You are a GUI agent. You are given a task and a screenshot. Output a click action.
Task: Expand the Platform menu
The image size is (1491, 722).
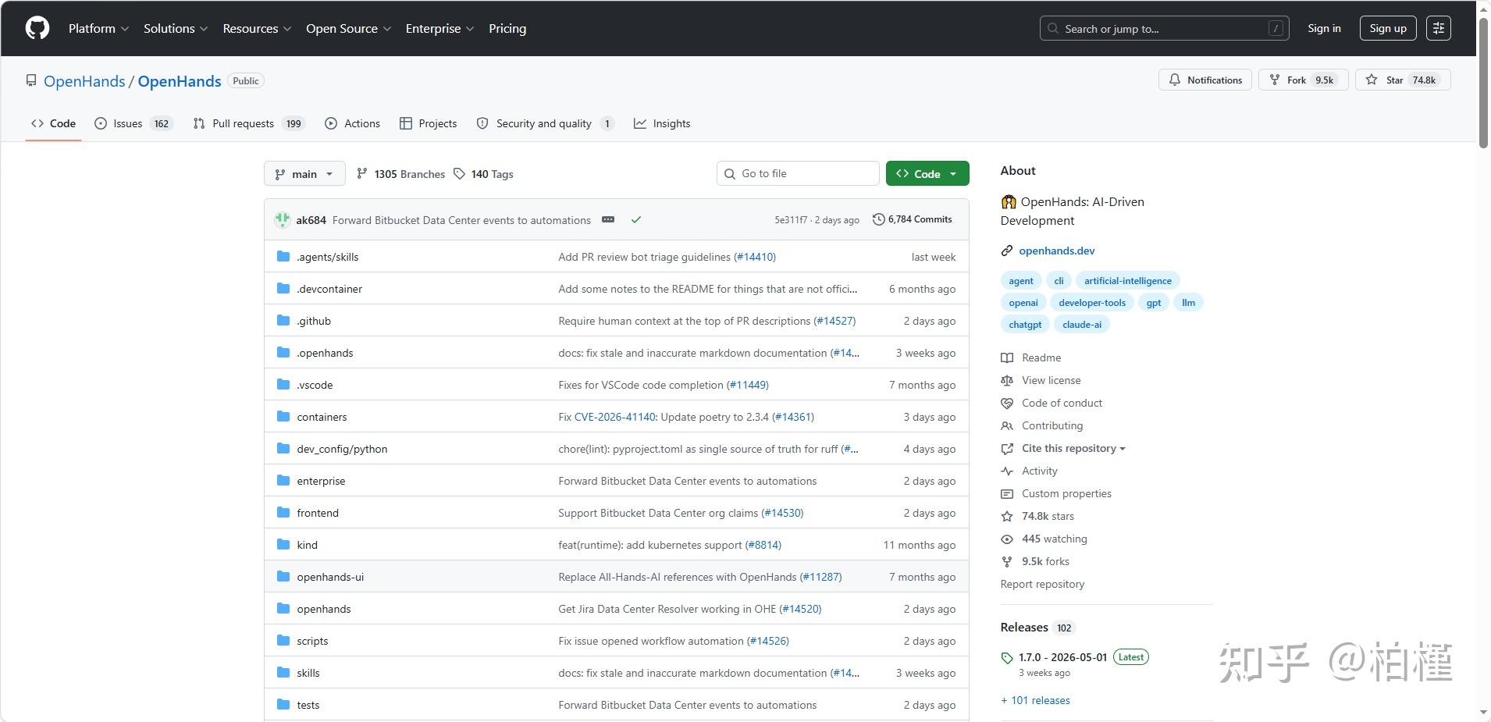point(98,28)
